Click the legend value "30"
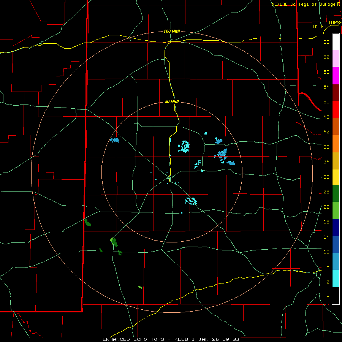342x342 pixels. (x=326, y=177)
